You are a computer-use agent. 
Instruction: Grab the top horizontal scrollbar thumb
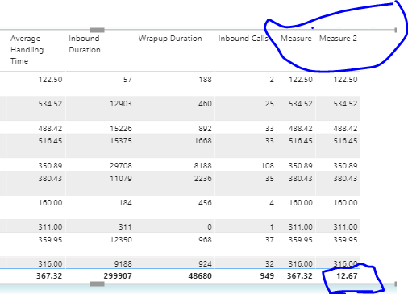tap(97, 30)
